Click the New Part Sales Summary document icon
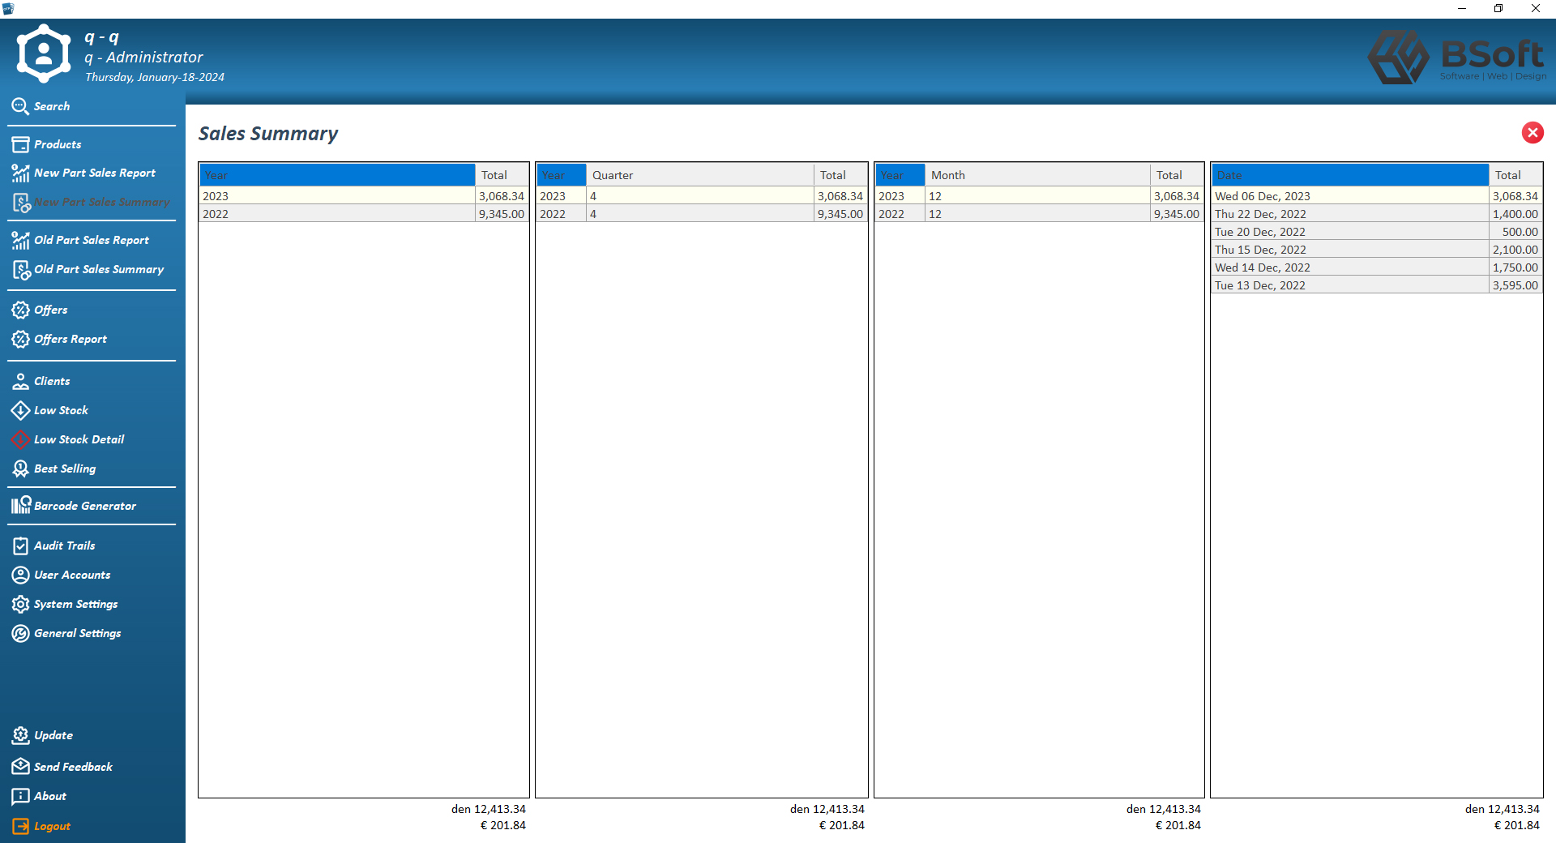The image size is (1556, 843). click(x=20, y=203)
